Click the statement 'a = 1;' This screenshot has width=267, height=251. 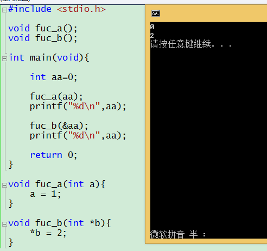(46, 194)
